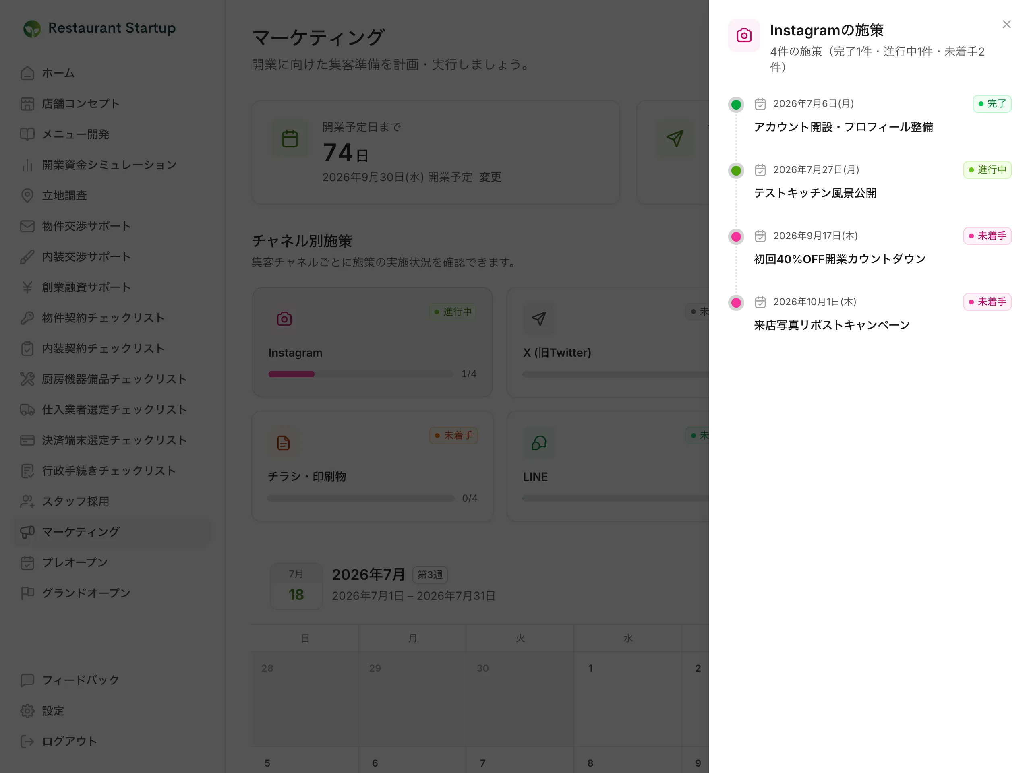This screenshot has width=1031, height=773.
Task: Click the calendar icon beside 2026年7月6日(月)
Action: [x=760, y=104]
